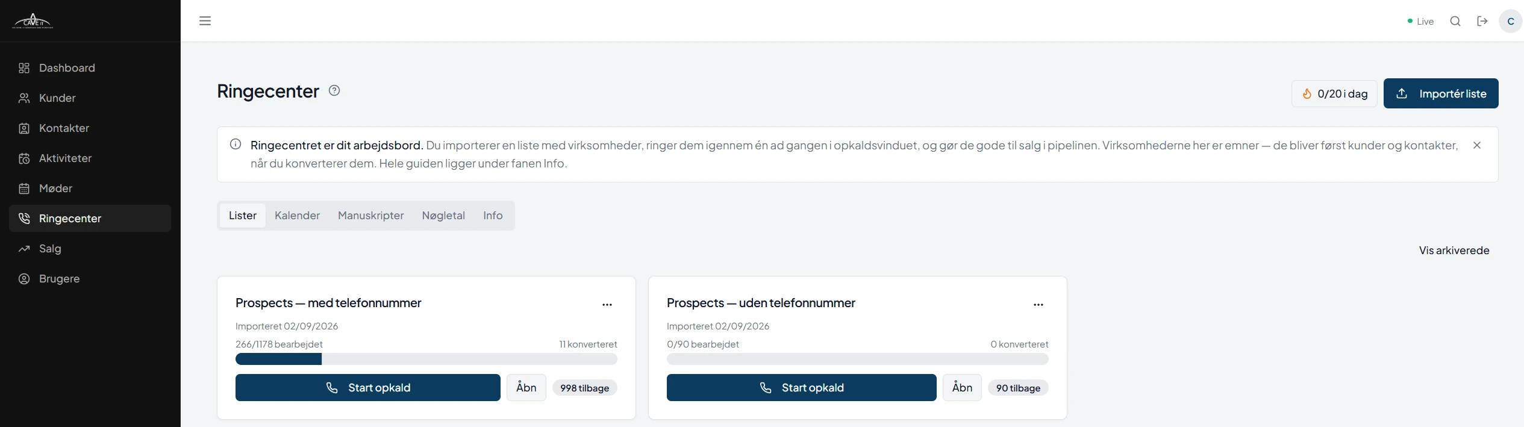Screen dimensions: 1524x427
Task: Click the CAVE IT logo
Action: tap(33, 21)
